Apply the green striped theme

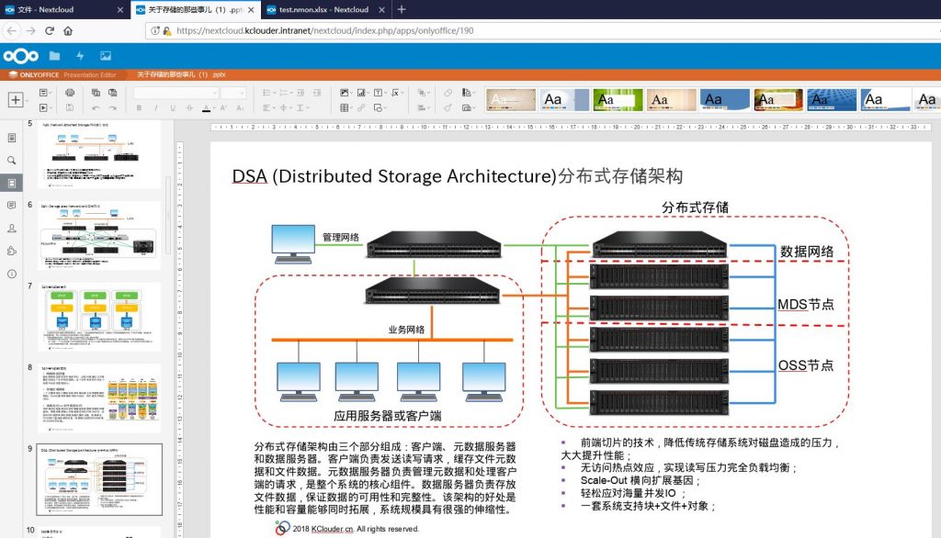coord(618,100)
